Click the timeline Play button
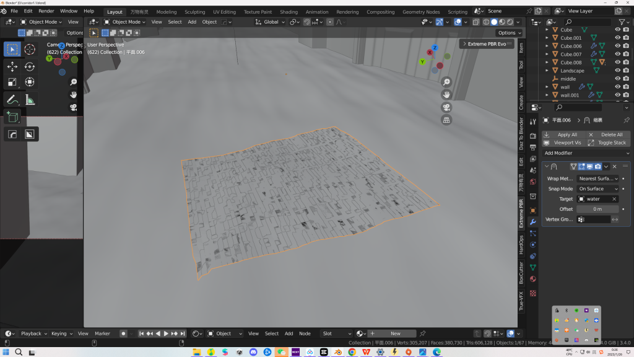 [166, 333]
